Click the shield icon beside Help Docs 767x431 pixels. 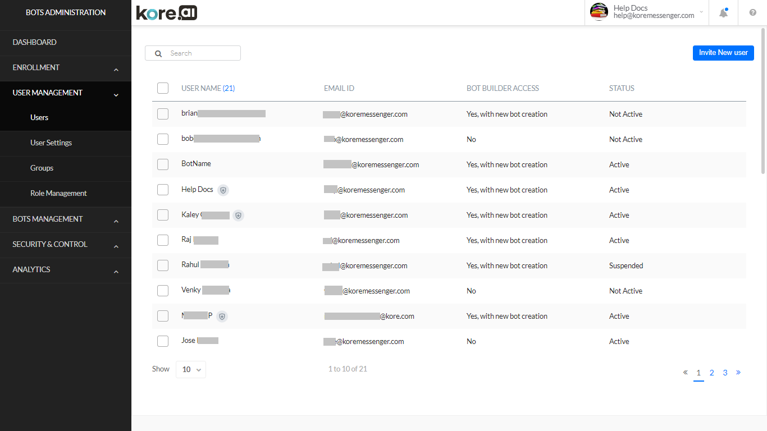click(223, 190)
